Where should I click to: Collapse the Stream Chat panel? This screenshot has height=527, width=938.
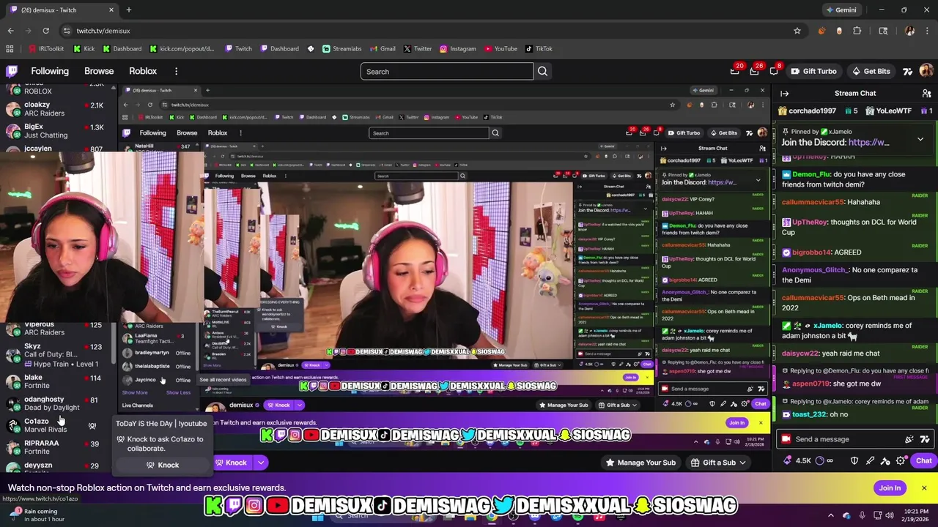pos(784,93)
